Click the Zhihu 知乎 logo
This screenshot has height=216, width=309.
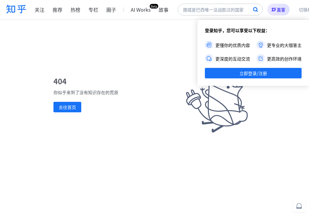pos(16,9)
